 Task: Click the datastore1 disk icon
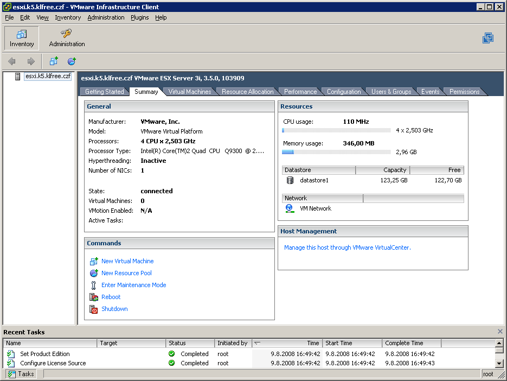click(x=290, y=180)
